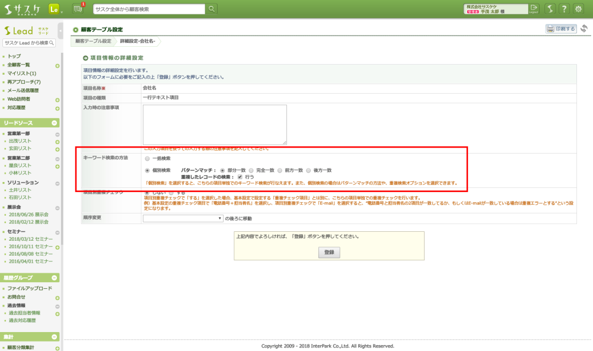
Task: Toggle the 重複したレコードの検索 checkbox
Action: click(x=240, y=177)
